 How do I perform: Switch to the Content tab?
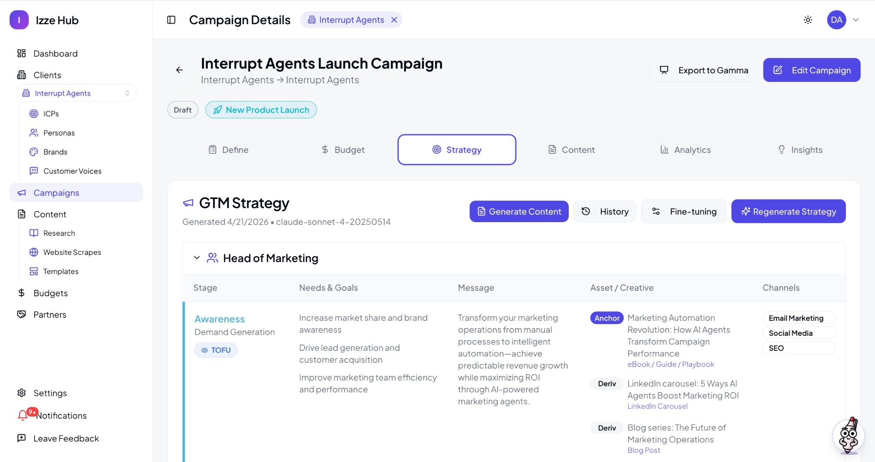(x=571, y=149)
